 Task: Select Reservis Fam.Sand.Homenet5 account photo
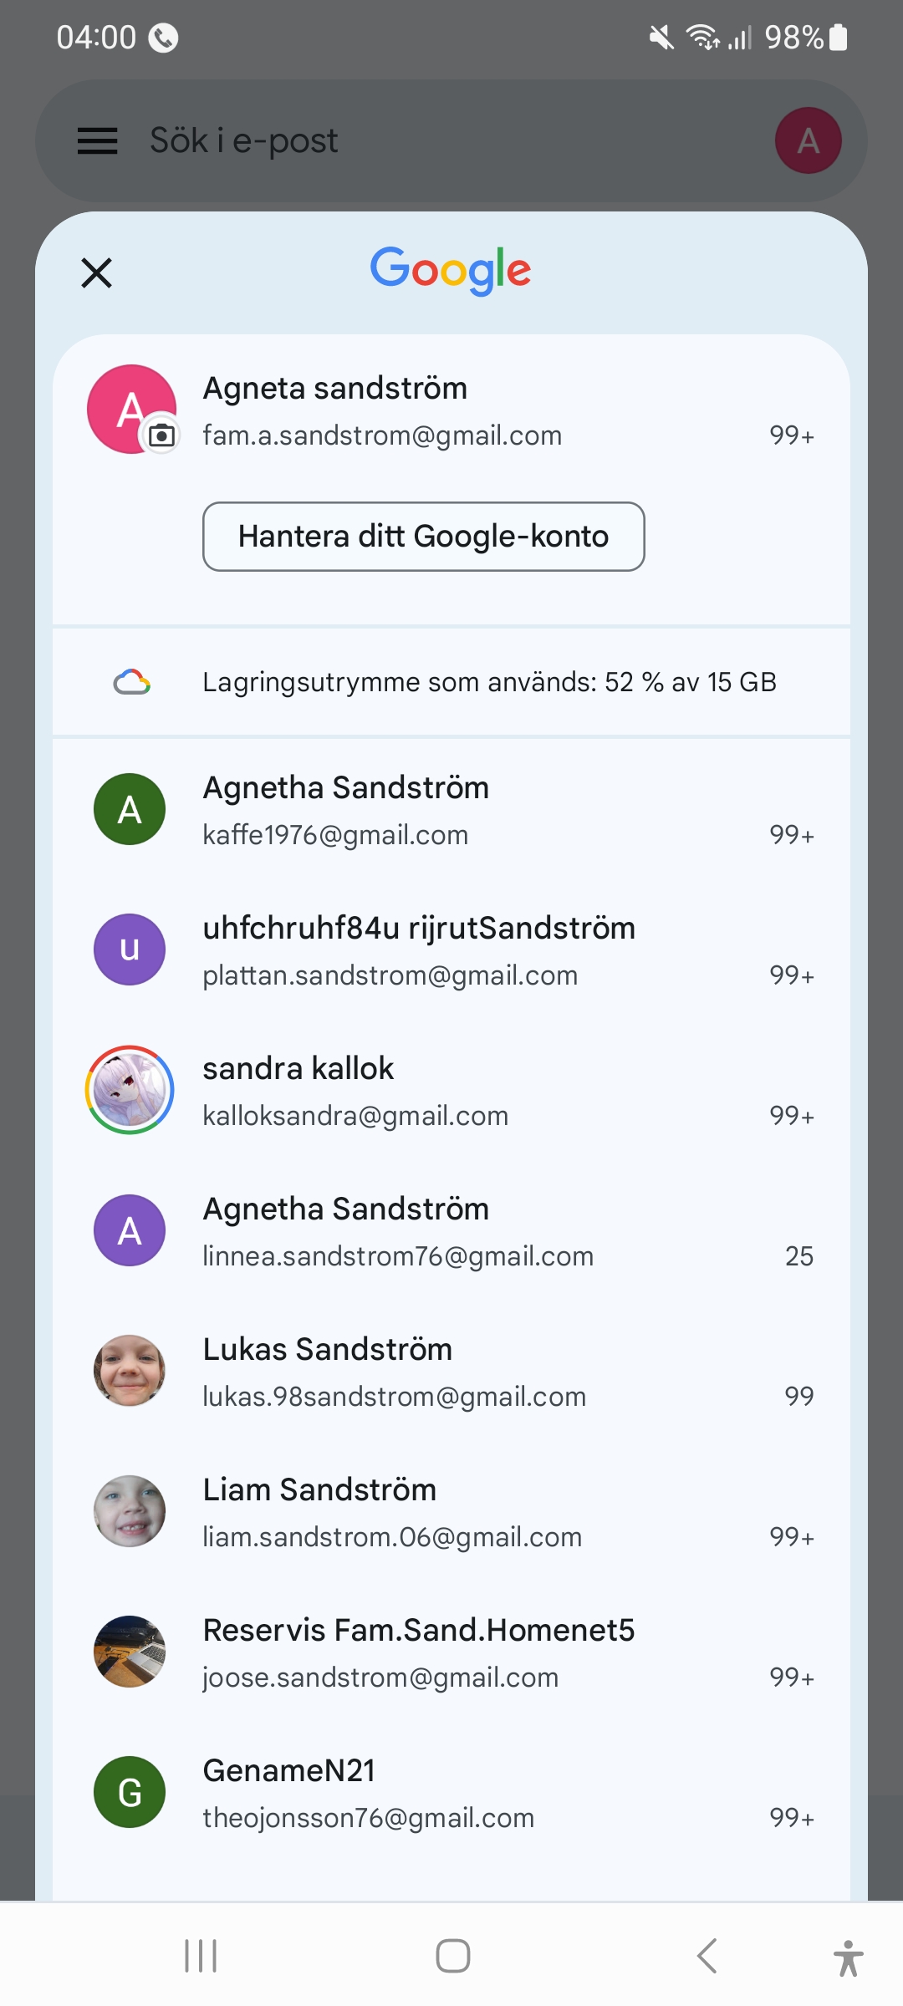pyautogui.click(x=130, y=1652)
